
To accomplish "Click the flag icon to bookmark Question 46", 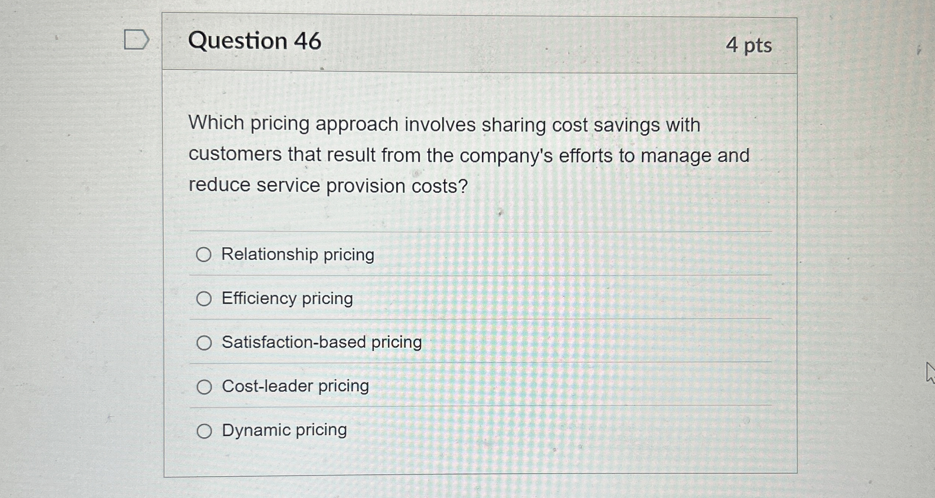I will click(137, 39).
